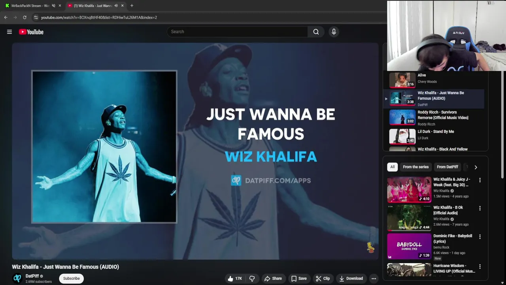
Task: Open more actions ellipsis below video
Action: 374,279
